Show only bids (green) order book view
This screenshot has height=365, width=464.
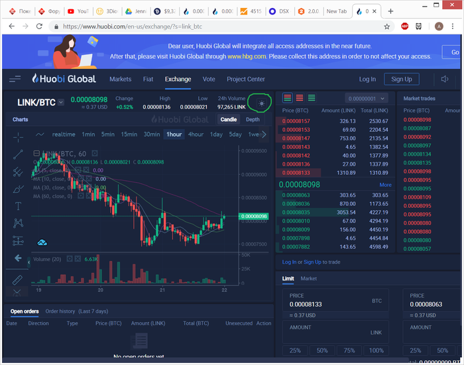[312, 98]
